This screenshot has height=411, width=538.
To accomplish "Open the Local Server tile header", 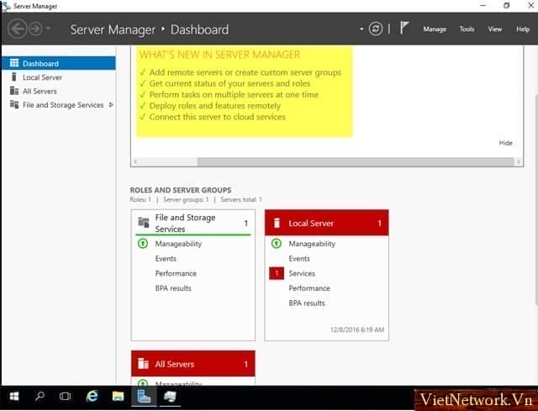I will (x=327, y=223).
